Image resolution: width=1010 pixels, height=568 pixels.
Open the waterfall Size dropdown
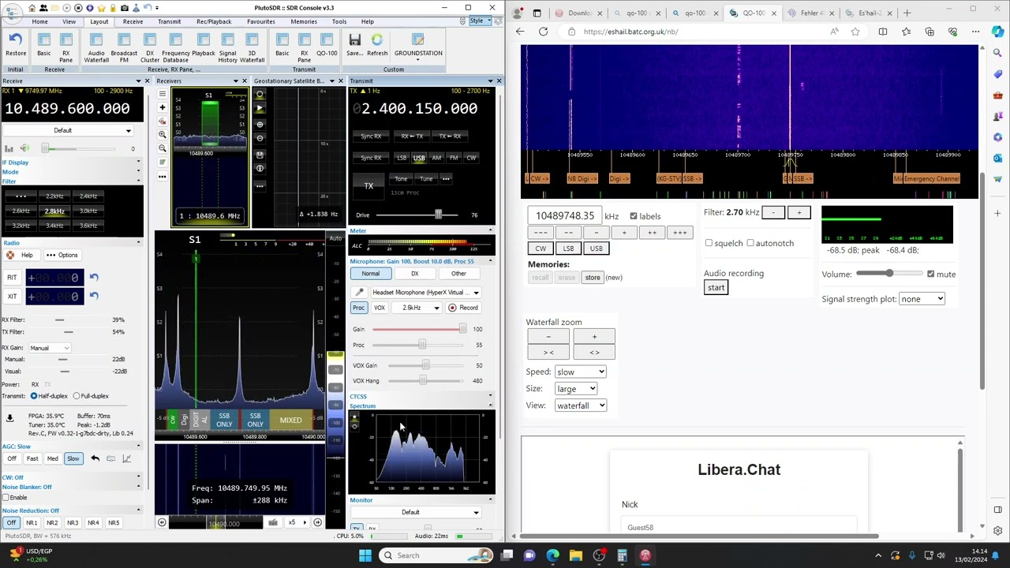point(576,389)
